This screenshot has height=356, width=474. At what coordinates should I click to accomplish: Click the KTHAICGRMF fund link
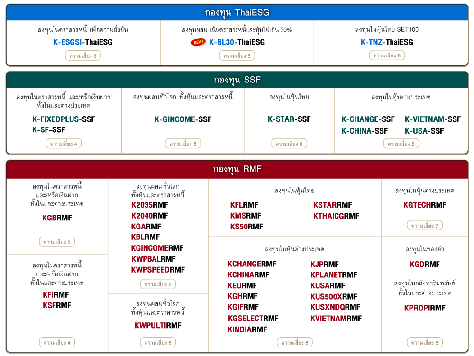[x=336, y=216]
